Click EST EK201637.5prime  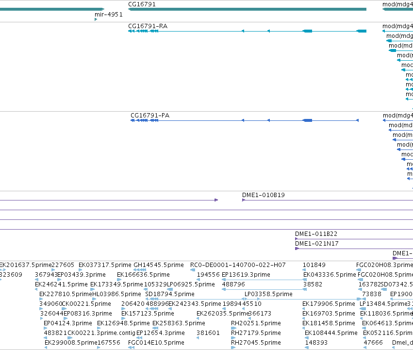point(26,265)
